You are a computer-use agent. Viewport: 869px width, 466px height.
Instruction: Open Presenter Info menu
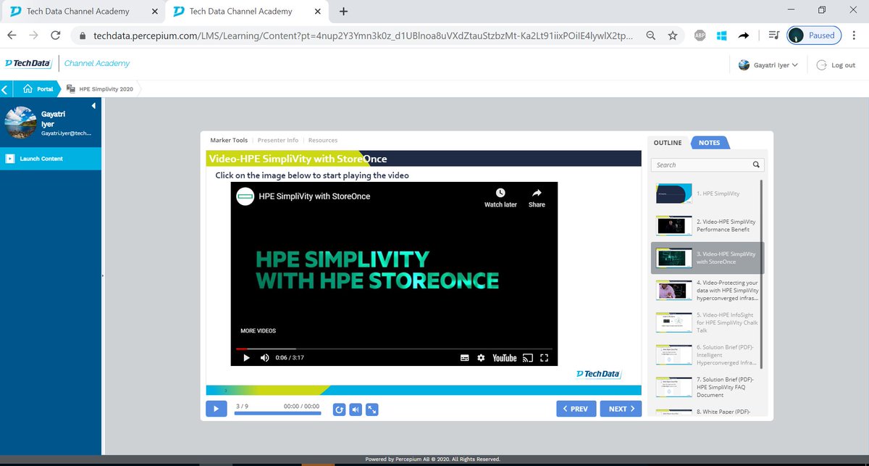click(x=278, y=141)
